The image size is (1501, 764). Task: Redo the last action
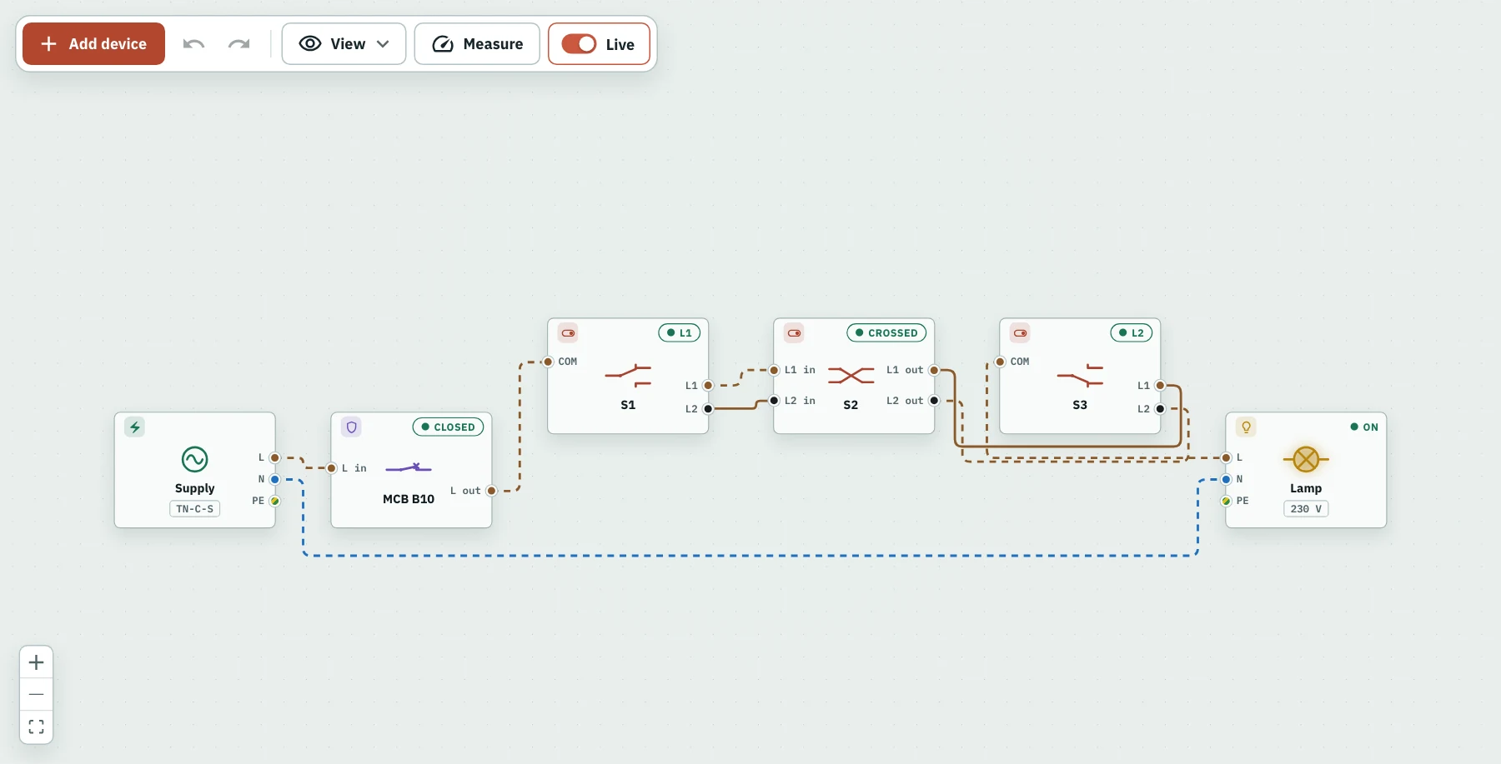pyautogui.click(x=239, y=44)
